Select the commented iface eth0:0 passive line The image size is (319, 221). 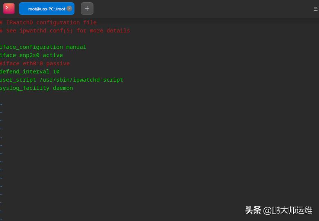tap(35, 63)
